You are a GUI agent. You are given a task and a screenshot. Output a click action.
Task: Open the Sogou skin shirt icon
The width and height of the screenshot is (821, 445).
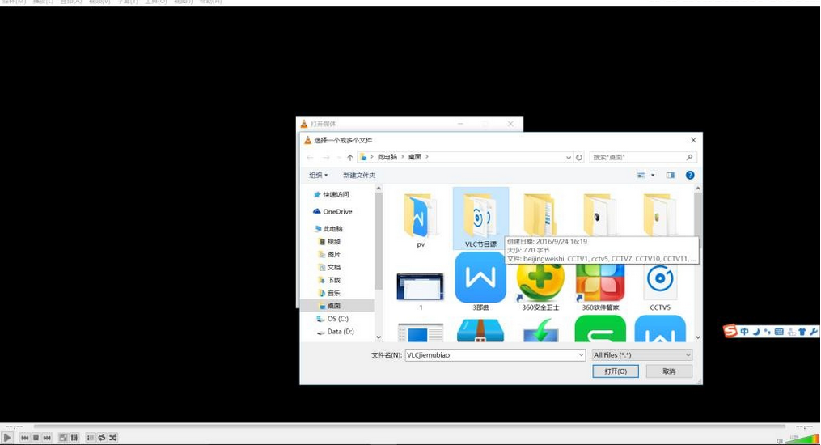(x=802, y=332)
